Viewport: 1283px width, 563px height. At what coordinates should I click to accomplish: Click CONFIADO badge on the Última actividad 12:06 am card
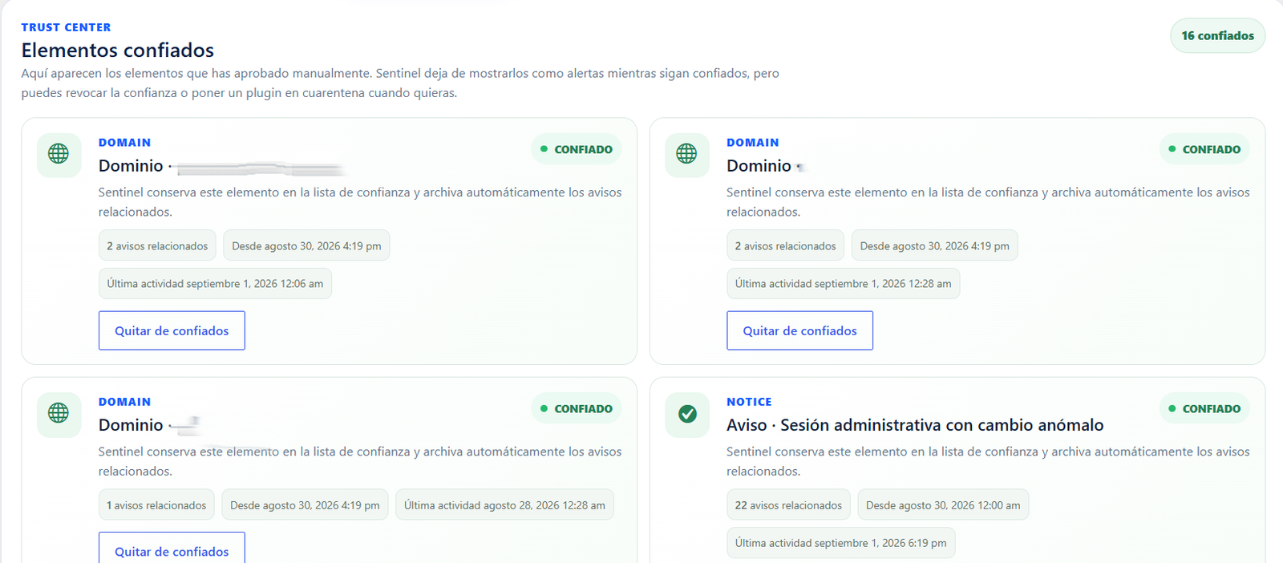click(x=576, y=149)
